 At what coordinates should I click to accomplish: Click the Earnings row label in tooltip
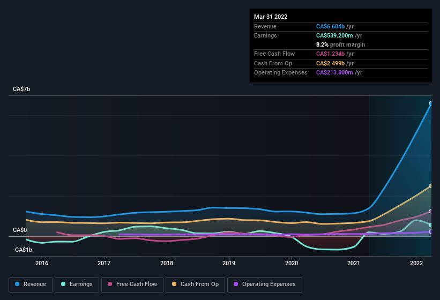(265, 35)
